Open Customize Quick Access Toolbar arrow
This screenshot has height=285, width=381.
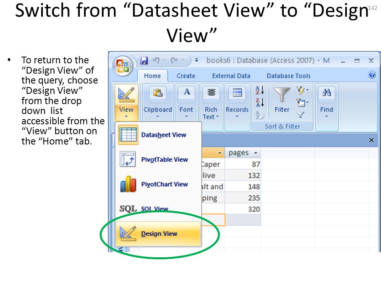pos(196,60)
